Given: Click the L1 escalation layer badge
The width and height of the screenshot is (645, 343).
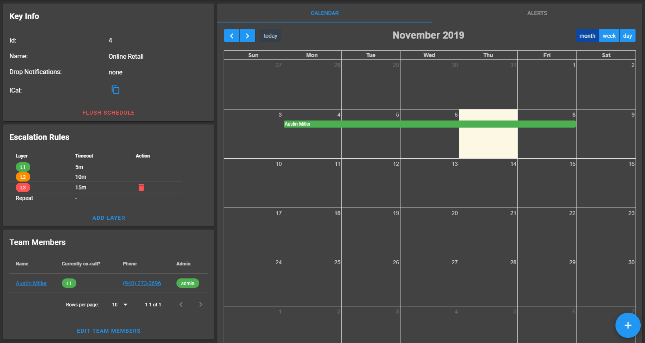Looking at the screenshot, I should (x=23, y=167).
